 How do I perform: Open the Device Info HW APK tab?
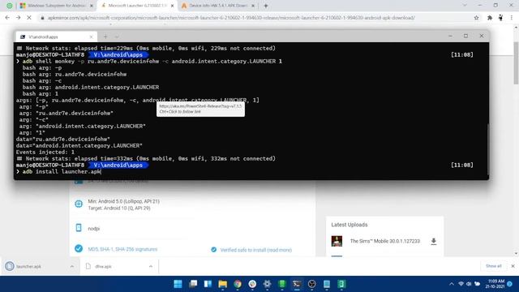(218, 6)
